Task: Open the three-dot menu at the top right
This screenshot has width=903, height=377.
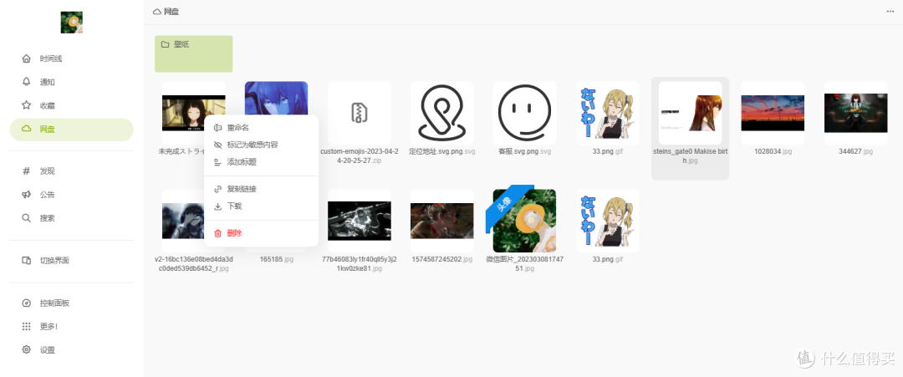Action: click(890, 12)
